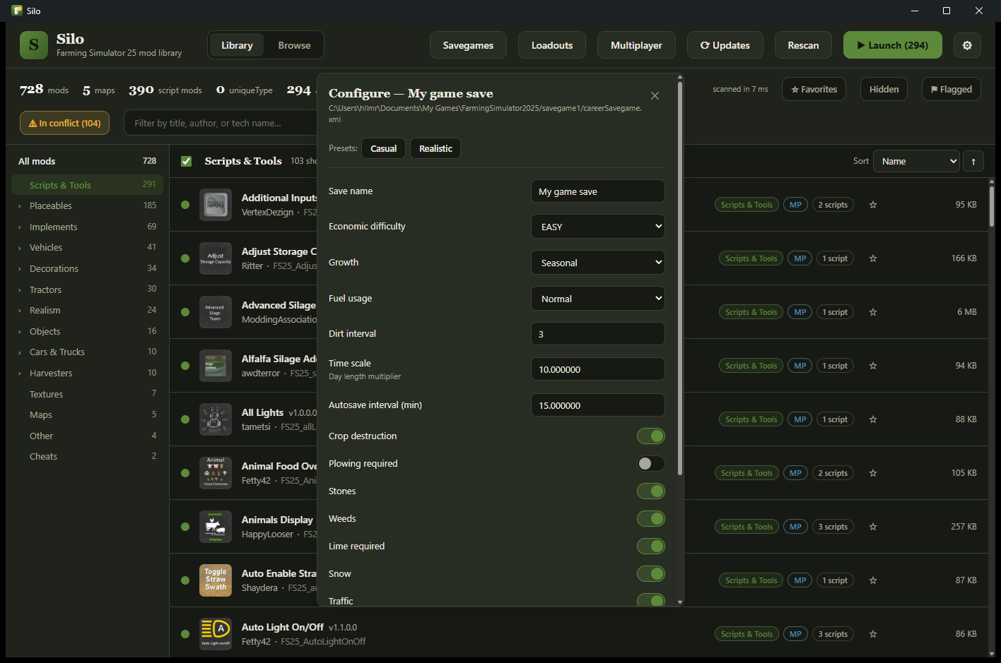Close the Configure dialog with X
This screenshot has width=1001, height=663.
pos(655,96)
